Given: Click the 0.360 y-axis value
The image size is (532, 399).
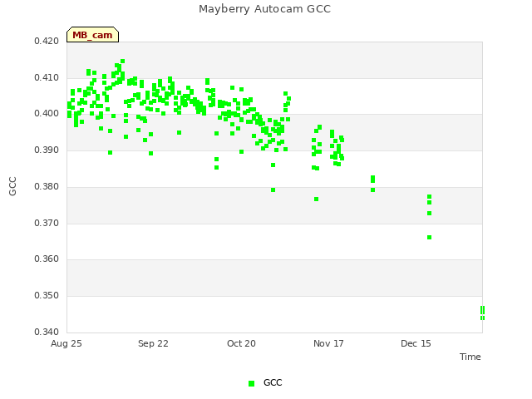Looking at the screenshot, I should pos(47,259).
